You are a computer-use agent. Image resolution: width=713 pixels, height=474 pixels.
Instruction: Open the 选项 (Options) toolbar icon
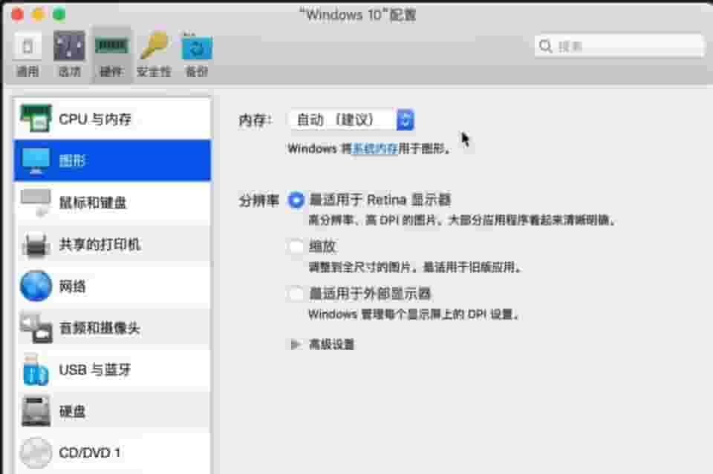click(x=69, y=47)
